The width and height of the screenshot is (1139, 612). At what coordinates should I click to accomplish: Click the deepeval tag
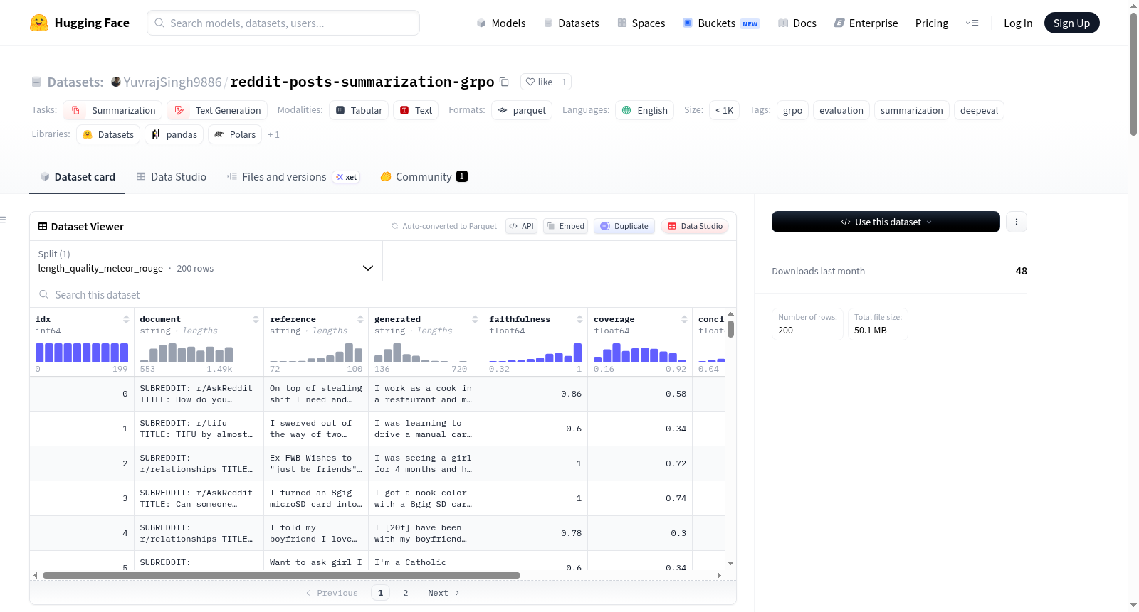[x=979, y=110]
